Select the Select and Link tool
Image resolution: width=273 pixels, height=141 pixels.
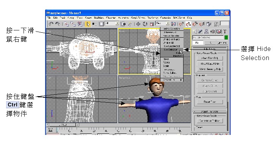coord(66,24)
